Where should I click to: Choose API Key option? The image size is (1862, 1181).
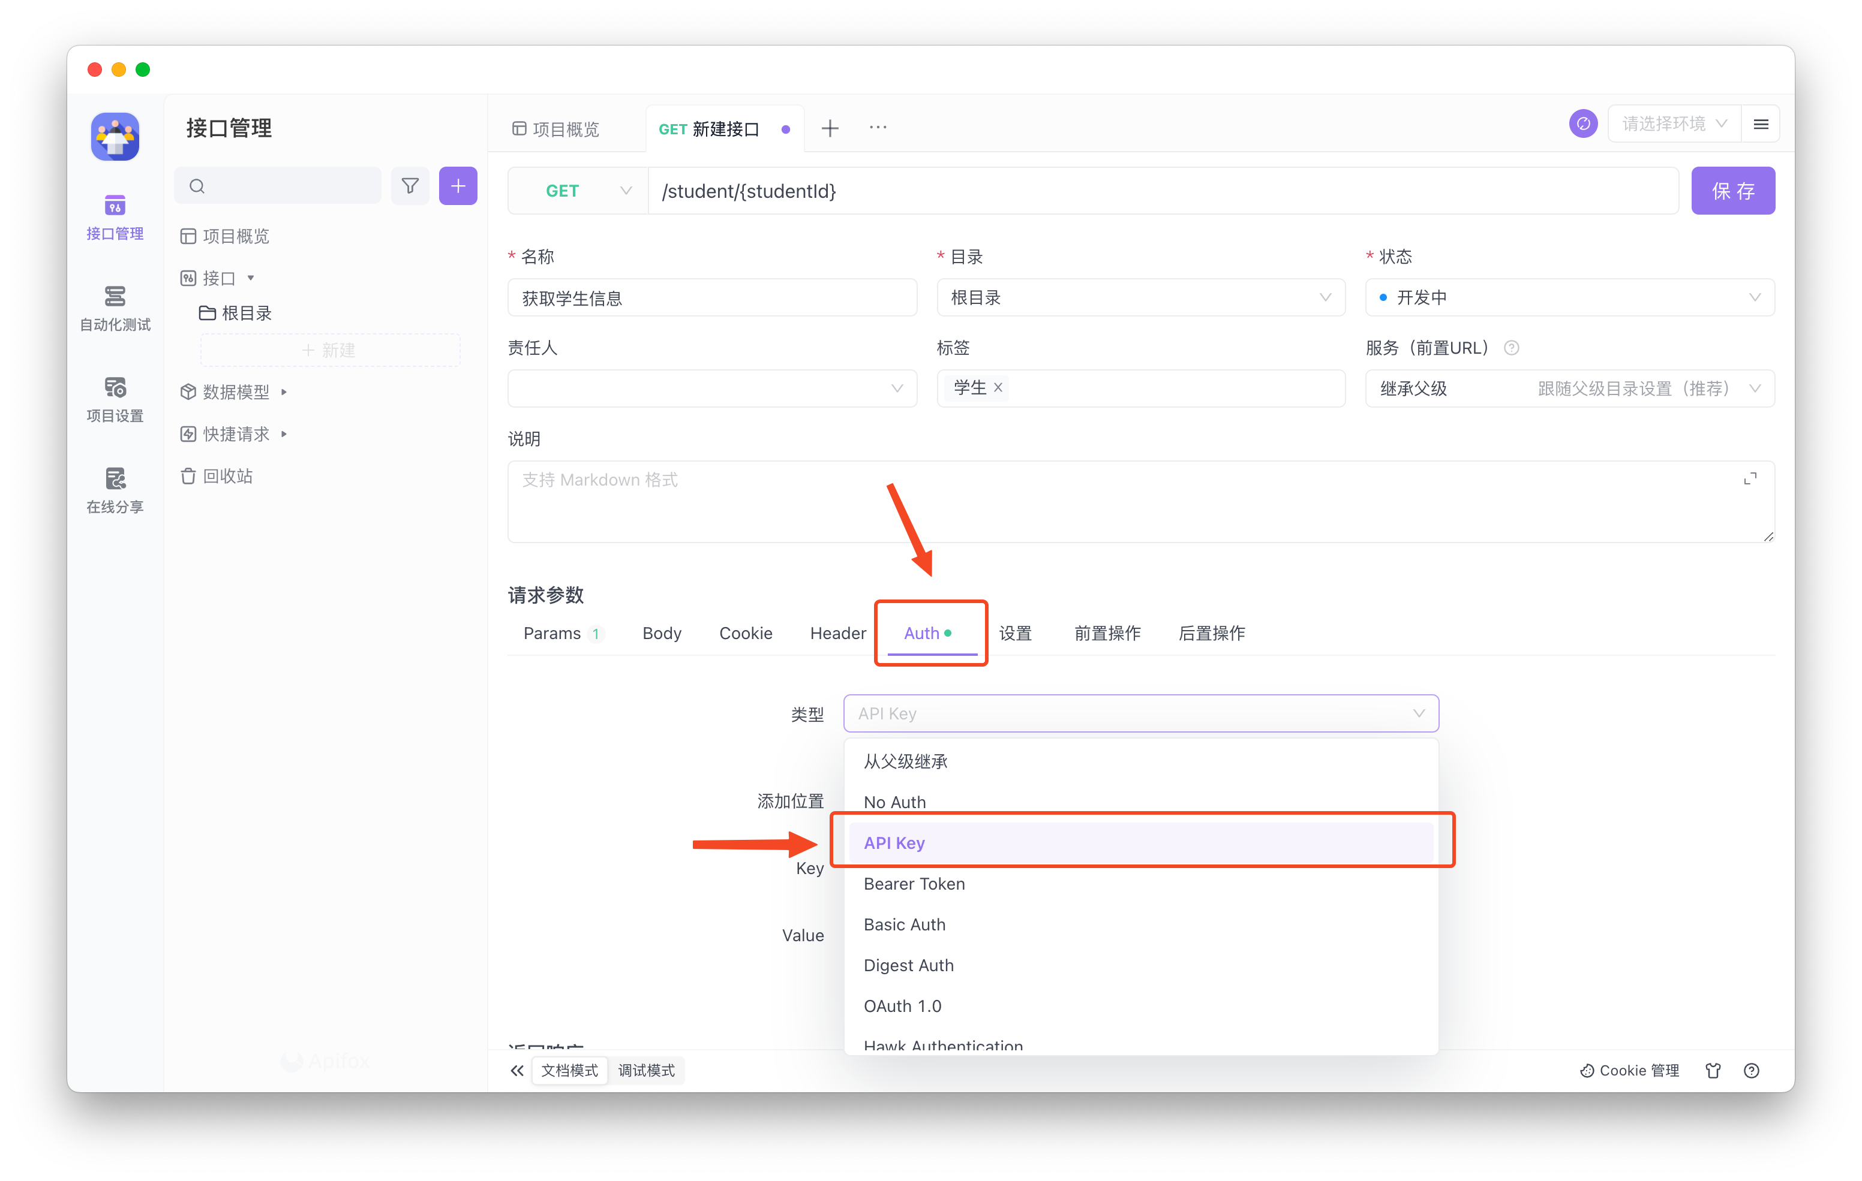coord(1140,842)
